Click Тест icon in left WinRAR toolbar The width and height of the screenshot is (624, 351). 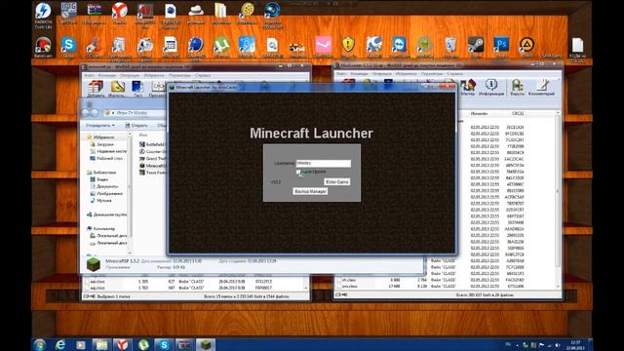[x=137, y=89]
